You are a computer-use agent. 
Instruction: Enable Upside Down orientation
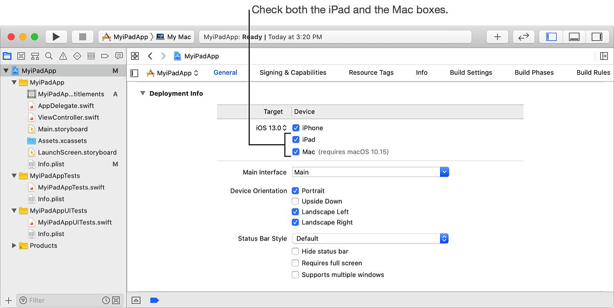pyautogui.click(x=295, y=201)
